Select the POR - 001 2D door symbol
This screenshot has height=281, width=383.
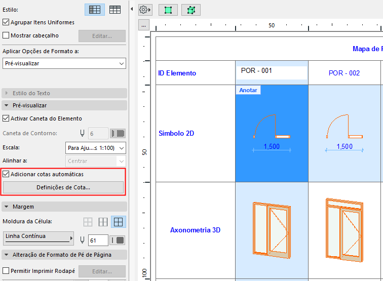pos(272,126)
